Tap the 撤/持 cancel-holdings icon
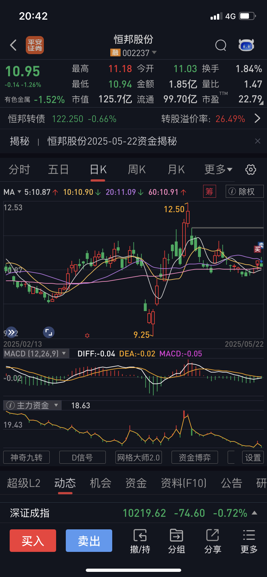 pos(140,541)
